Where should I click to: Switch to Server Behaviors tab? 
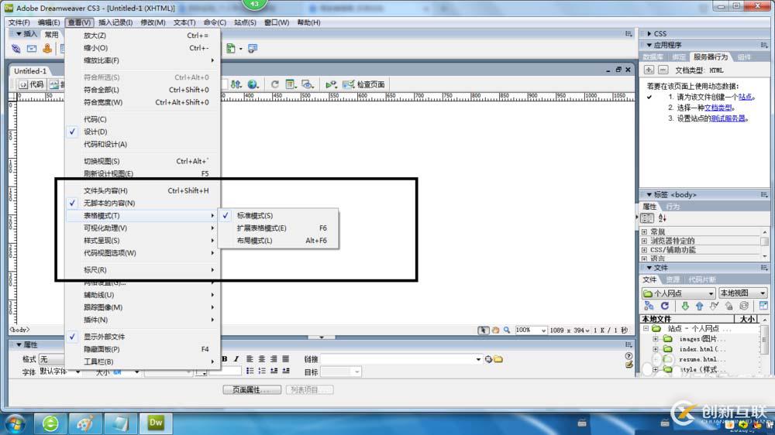click(x=710, y=57)
